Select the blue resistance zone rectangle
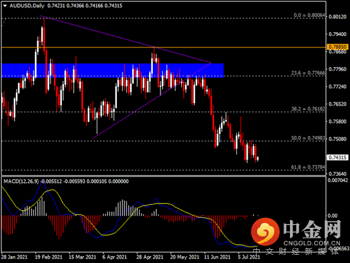Screen dimensions: 350x263 click(x=112, y=71)
